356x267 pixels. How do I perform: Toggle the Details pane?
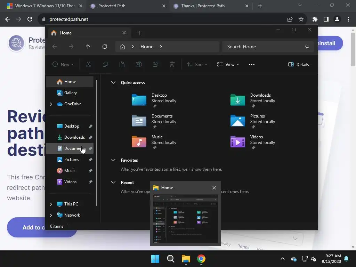(298, 64)
